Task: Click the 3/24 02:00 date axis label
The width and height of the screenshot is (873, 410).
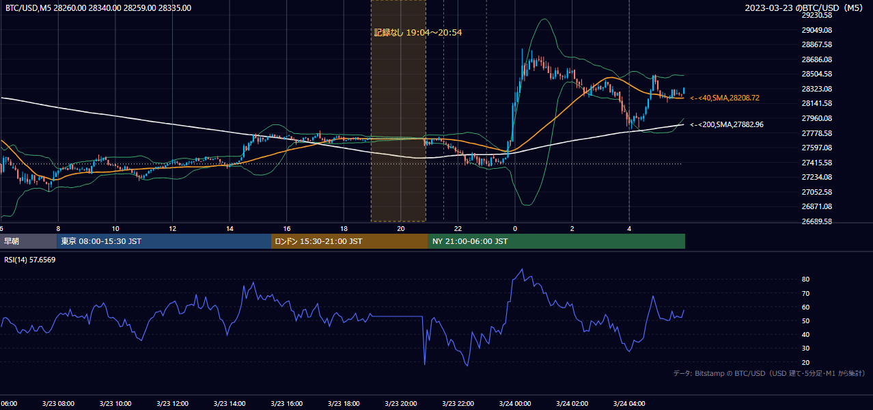Action: (x=572, y=404)
